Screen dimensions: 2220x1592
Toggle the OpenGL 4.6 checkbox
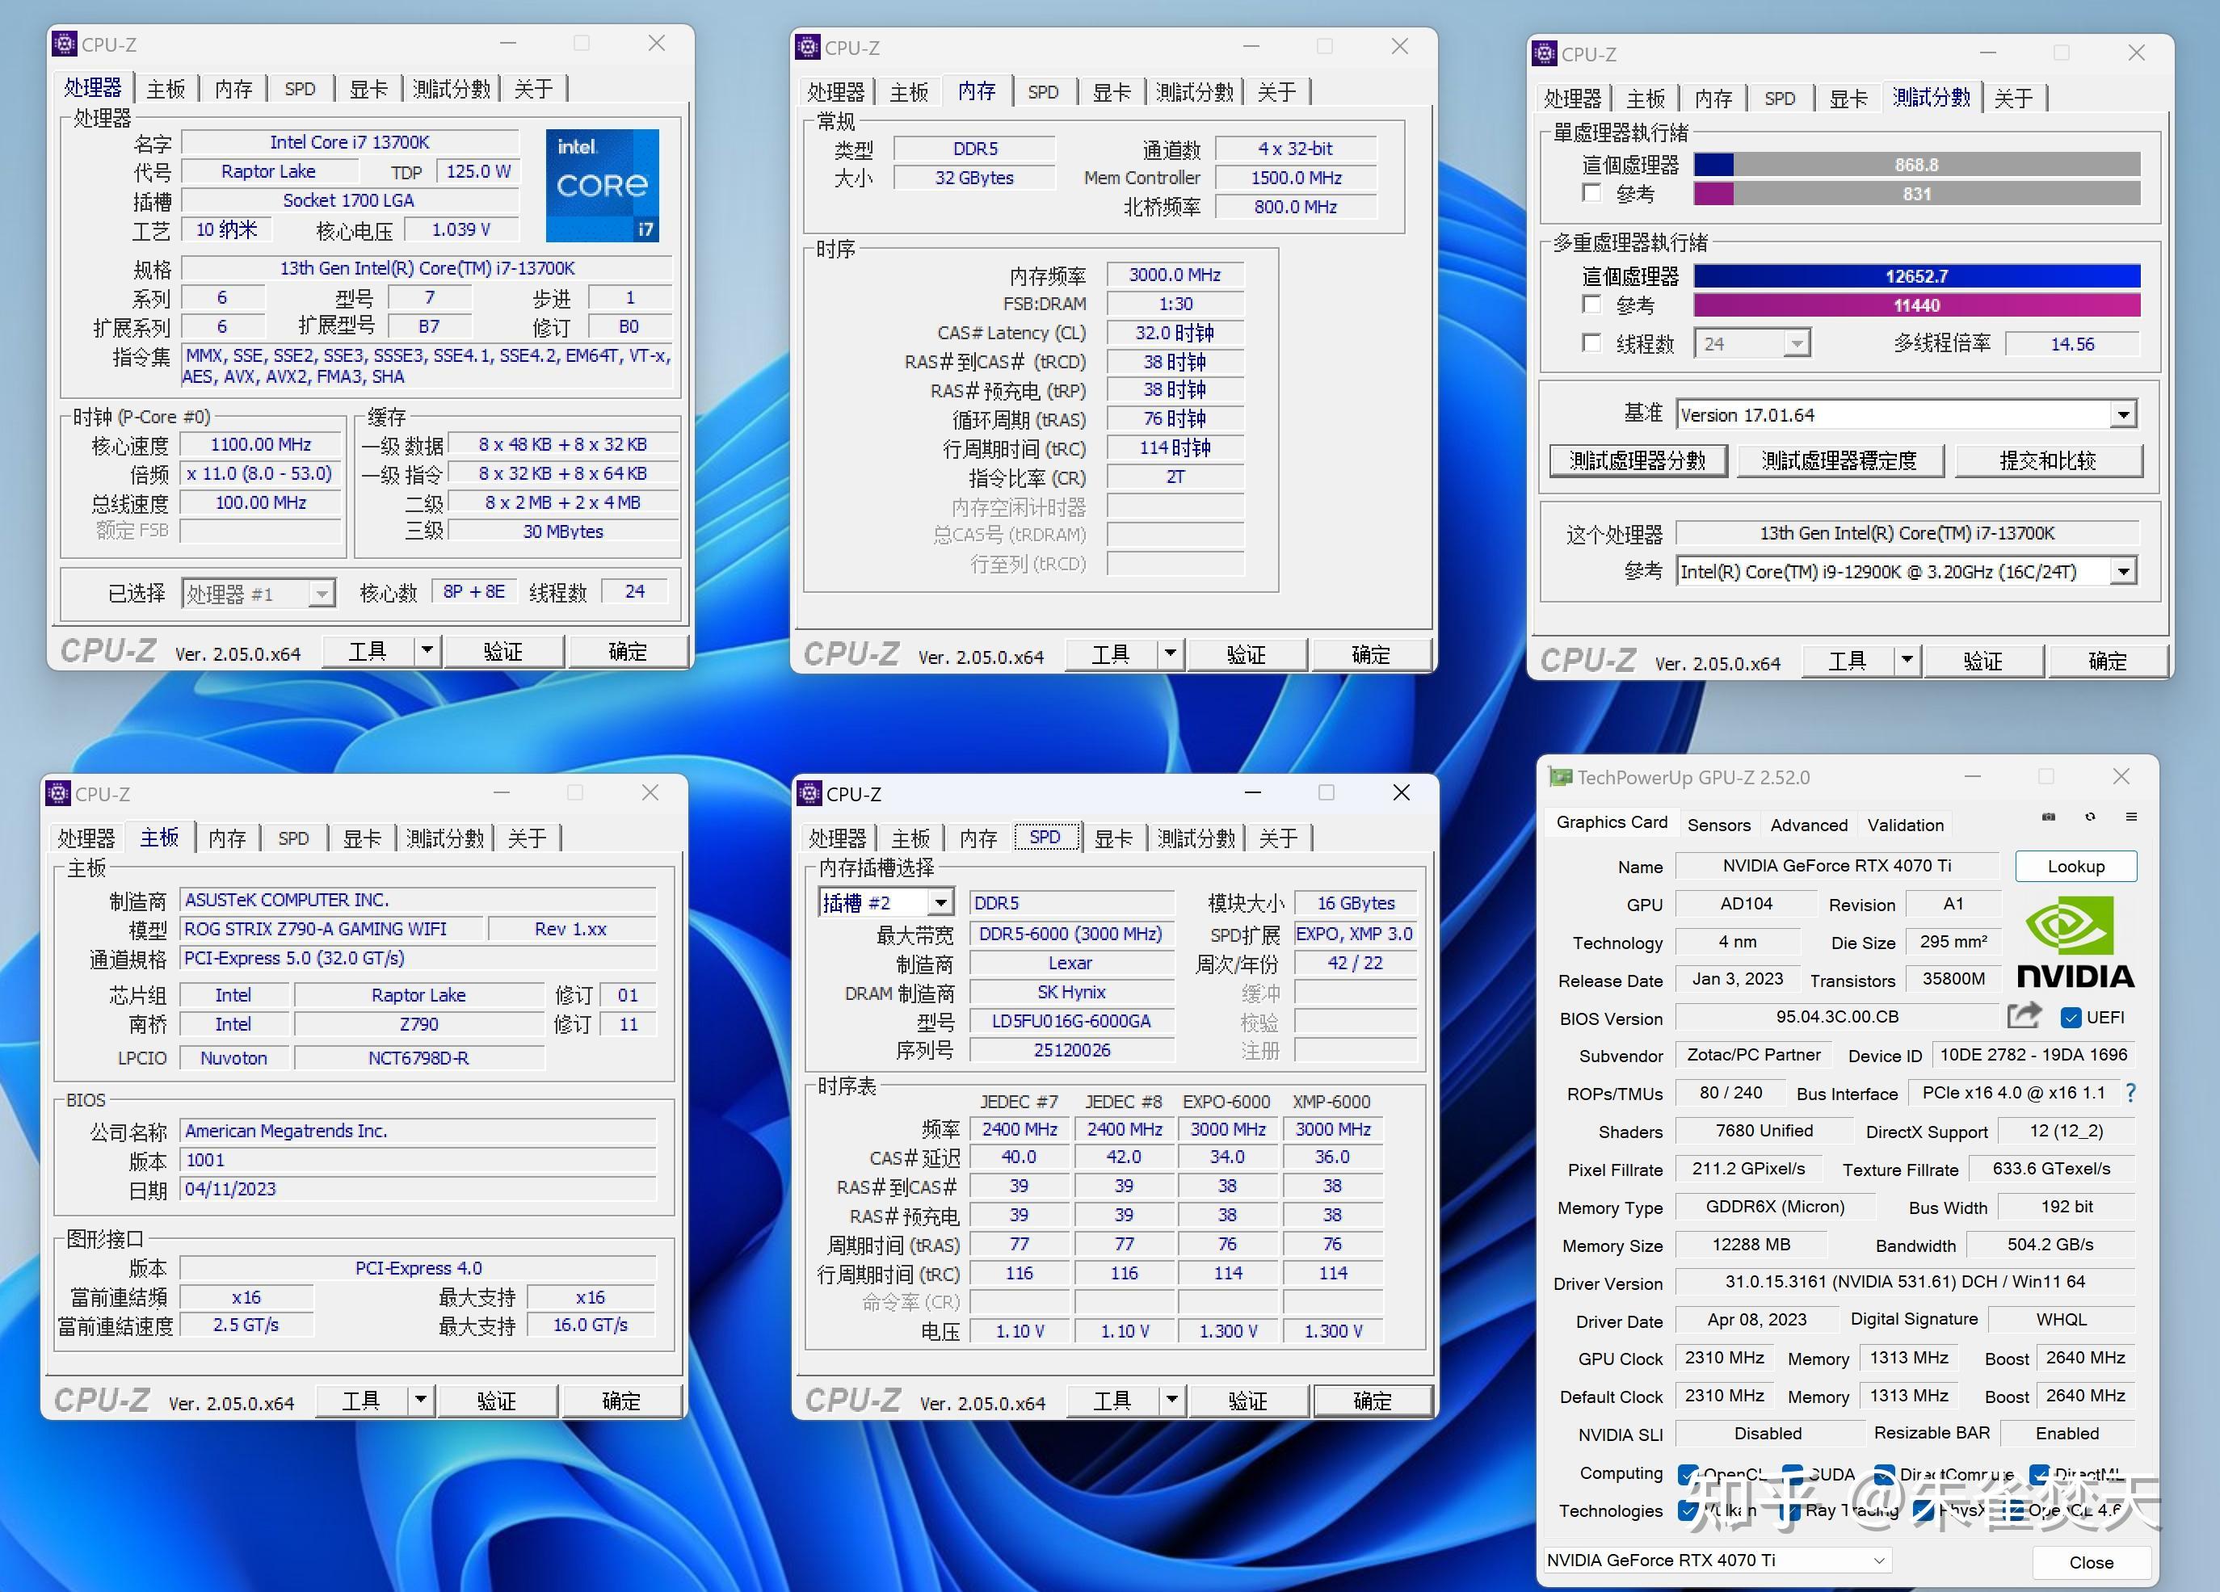[x=2012, y=1510]
